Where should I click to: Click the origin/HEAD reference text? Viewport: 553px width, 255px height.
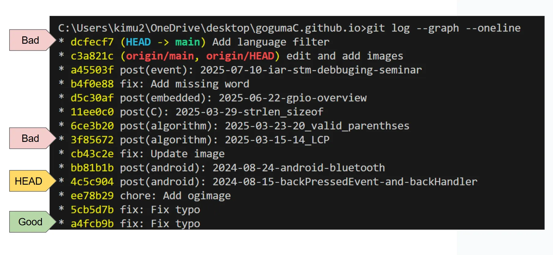[x=240, y=56]
